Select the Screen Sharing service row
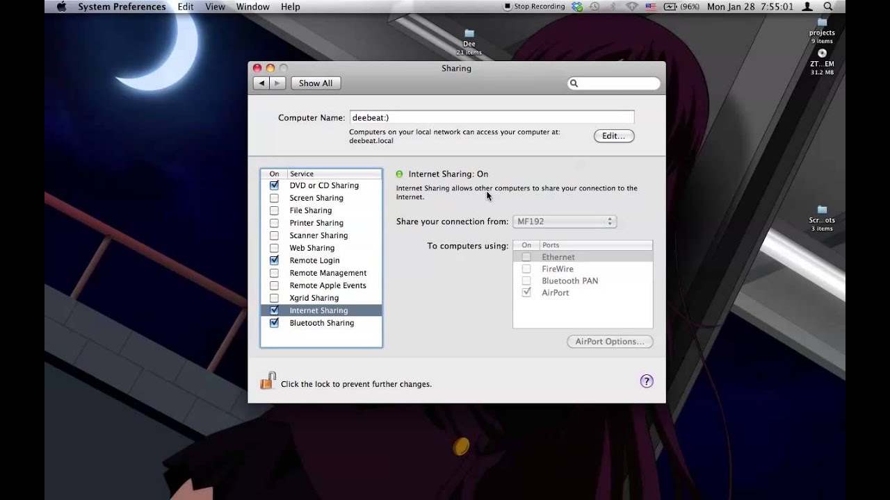The height and width of the screenshot is (500, 890). tap(321, 198)
